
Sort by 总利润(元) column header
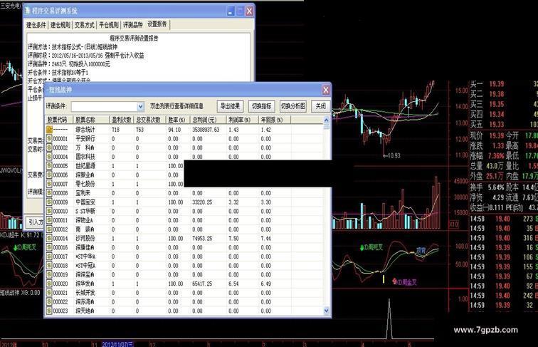[209, 120]
